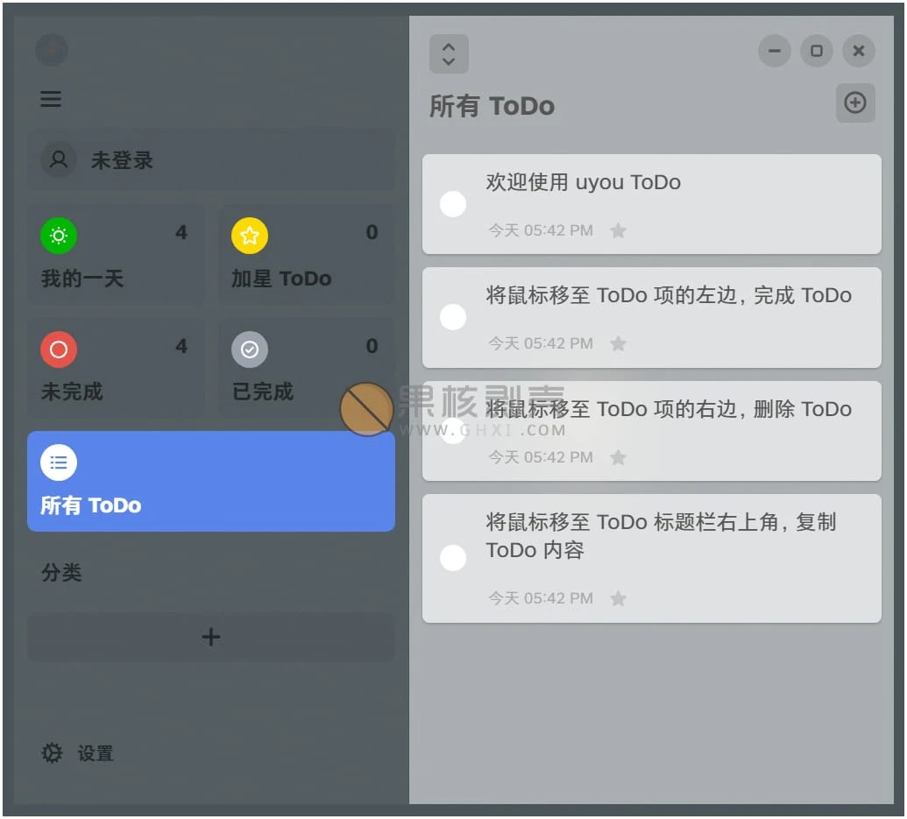Viewport: 907px width, 819px height.
Task: Click the "删除 ToDo" tip item text
Action: click(x=669, y=410)
